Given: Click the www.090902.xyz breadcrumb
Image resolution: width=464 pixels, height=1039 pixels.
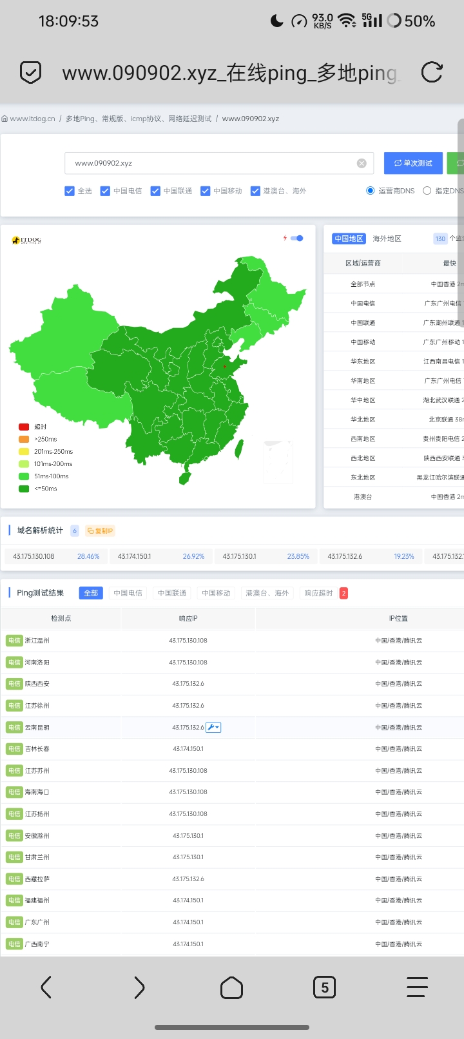Looking at the screenshot, I should (251, 119).
